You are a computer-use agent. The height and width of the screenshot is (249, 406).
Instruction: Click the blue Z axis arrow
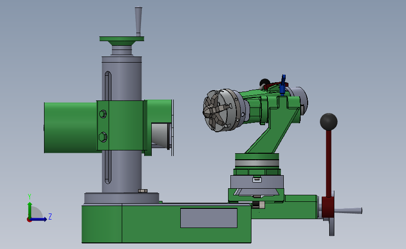39,219
